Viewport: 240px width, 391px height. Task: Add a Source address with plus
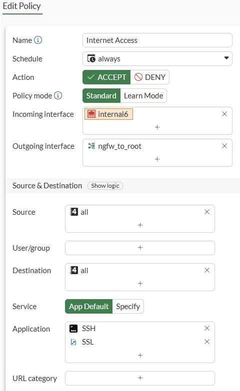(140, 225)
